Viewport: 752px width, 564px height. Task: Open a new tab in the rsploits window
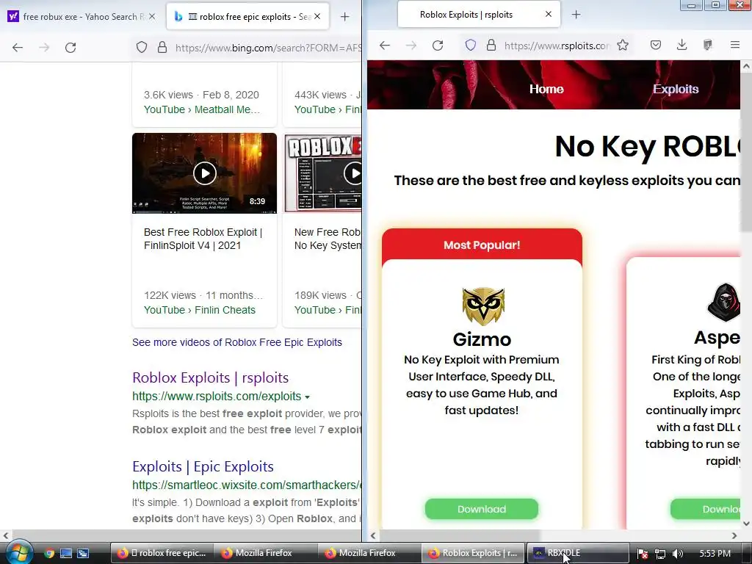pyautogui.click(x=576, y=15)
